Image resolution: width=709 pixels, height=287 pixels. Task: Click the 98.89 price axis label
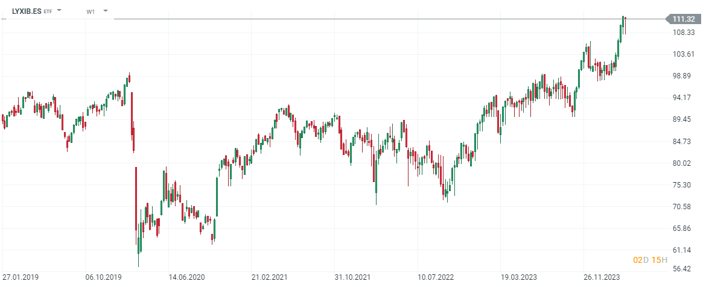(x=685, y=76)
